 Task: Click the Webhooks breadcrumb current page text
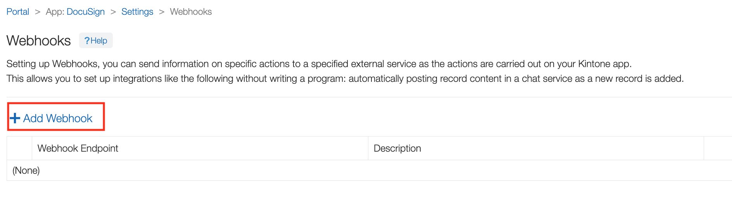[x=191, y=12]
